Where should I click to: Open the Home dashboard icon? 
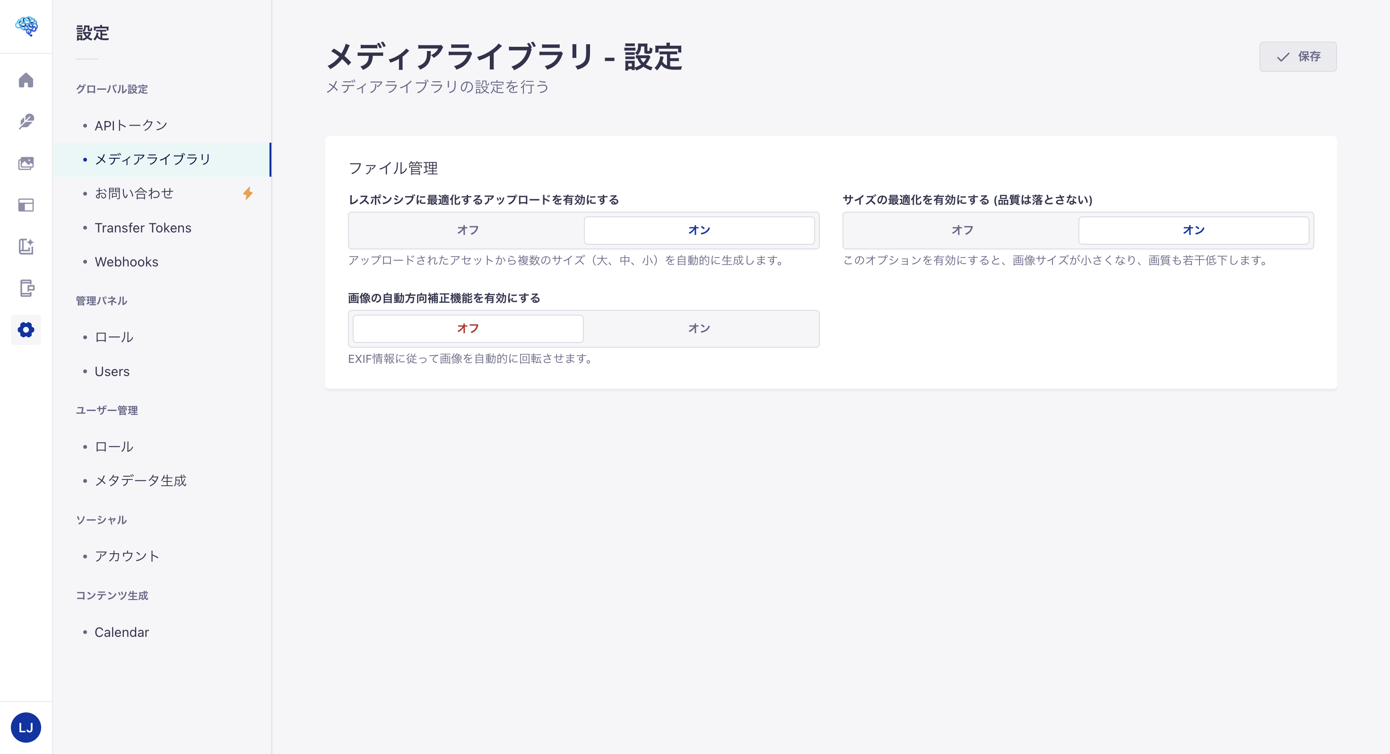click(x=26, y=80)
